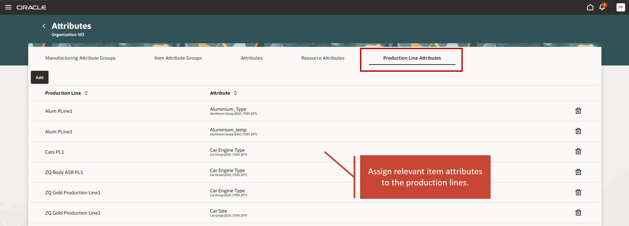Delete ZQ Gold Production Line1 Car Size row

pos(578,213)
